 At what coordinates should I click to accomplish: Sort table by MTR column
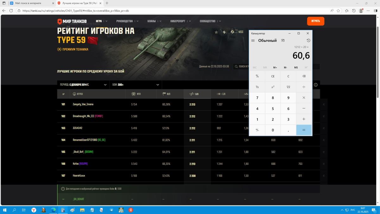[x=136, y=94]
